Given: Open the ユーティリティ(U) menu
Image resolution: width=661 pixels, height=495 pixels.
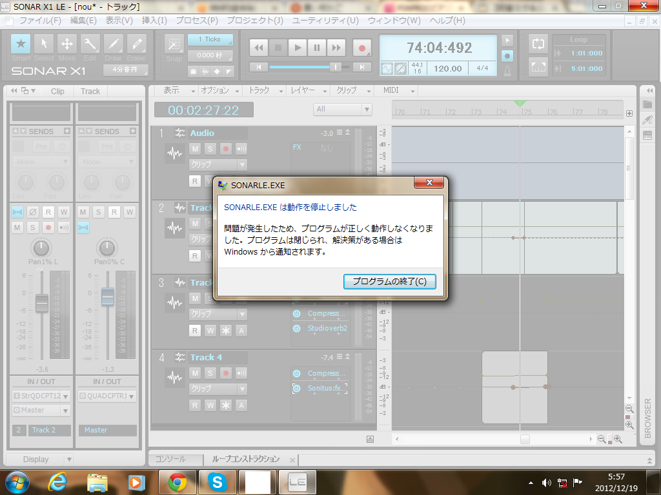Looking at the screenshot, I should click(325, 20).
